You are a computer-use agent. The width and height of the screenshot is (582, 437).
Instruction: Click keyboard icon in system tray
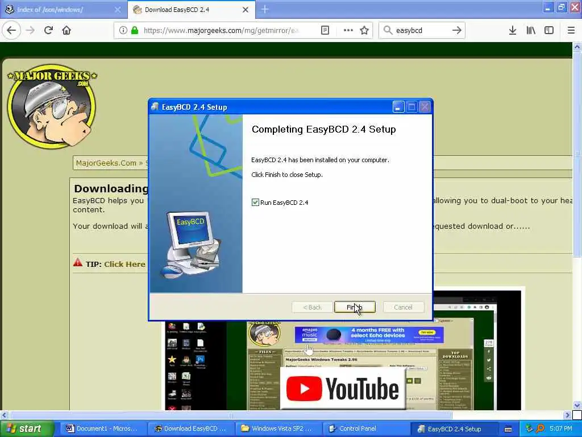508,429
